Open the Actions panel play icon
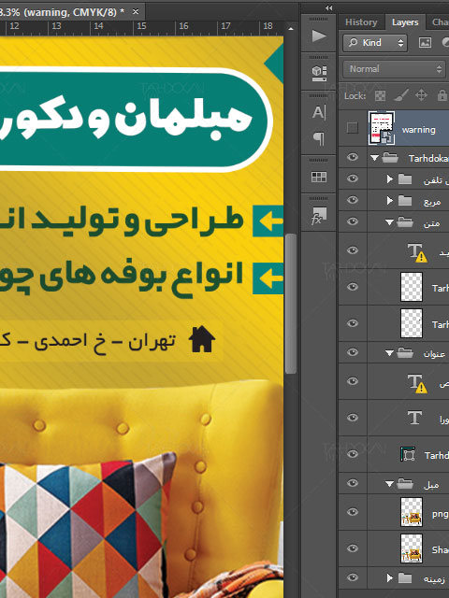Image resolution: width=449 pixels, height=598 pixels. pos(319,36)
